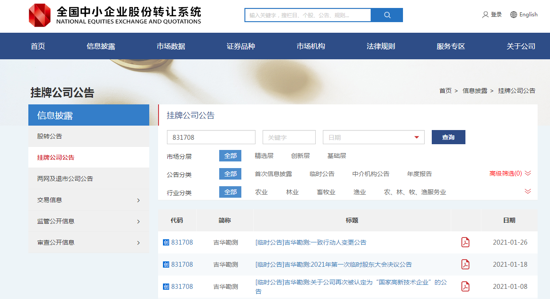The image size is (550, 299).
Task: Open the 信息披露 top navigation menu
Action: click(101, 46)
